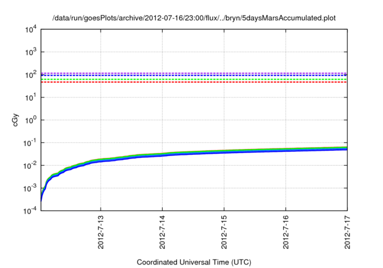Click the 10^-4 y-axis tick label
The image size is (383, 268).
[x=30, y=211]
